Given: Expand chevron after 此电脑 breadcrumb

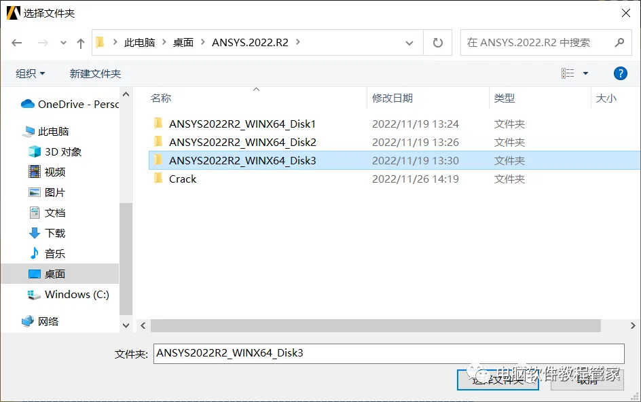Looking at the screenshot, I should (164, 42).
